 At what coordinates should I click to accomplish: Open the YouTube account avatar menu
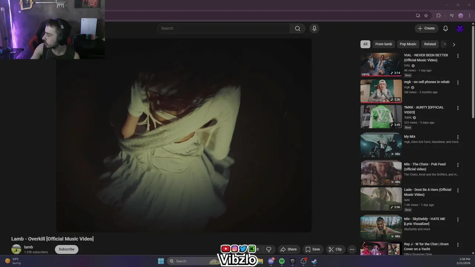coord(460,29)
